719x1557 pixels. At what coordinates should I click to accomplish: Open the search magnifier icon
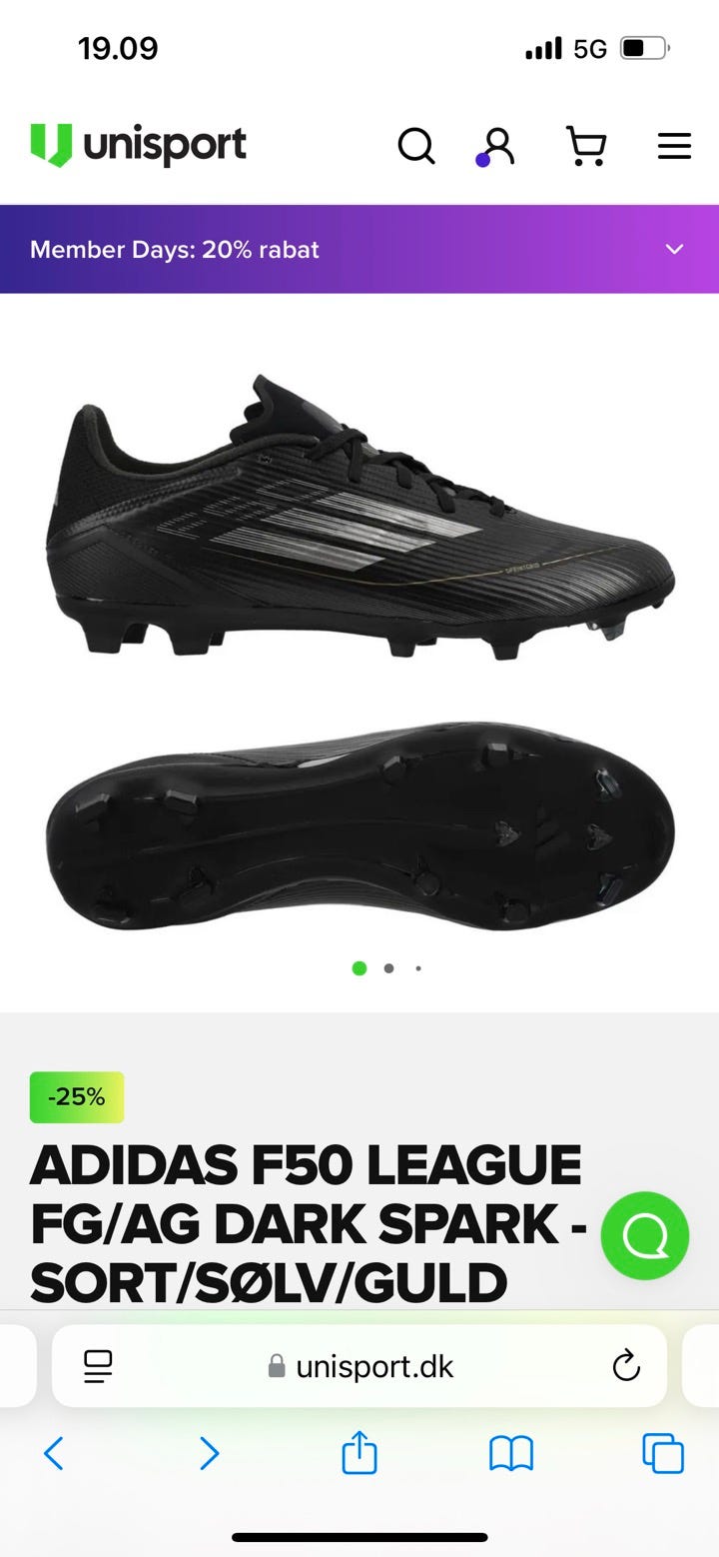[416, 146]
